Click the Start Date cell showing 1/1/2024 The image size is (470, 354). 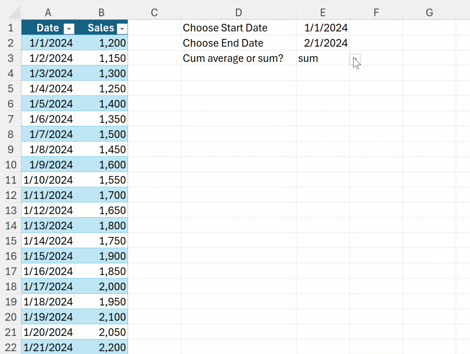click(x=323, y=28)
